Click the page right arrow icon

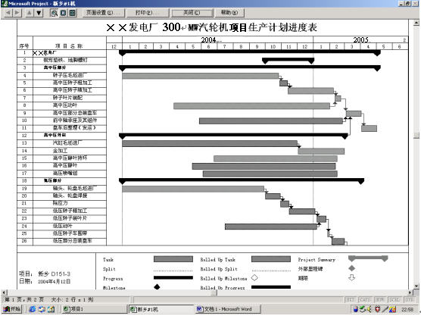point(17,13)
